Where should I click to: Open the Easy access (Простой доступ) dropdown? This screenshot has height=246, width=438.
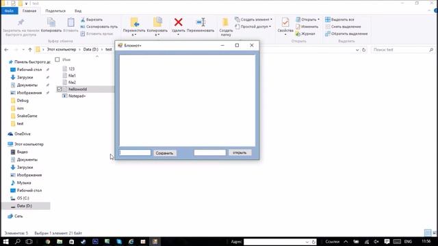(253, 27)
